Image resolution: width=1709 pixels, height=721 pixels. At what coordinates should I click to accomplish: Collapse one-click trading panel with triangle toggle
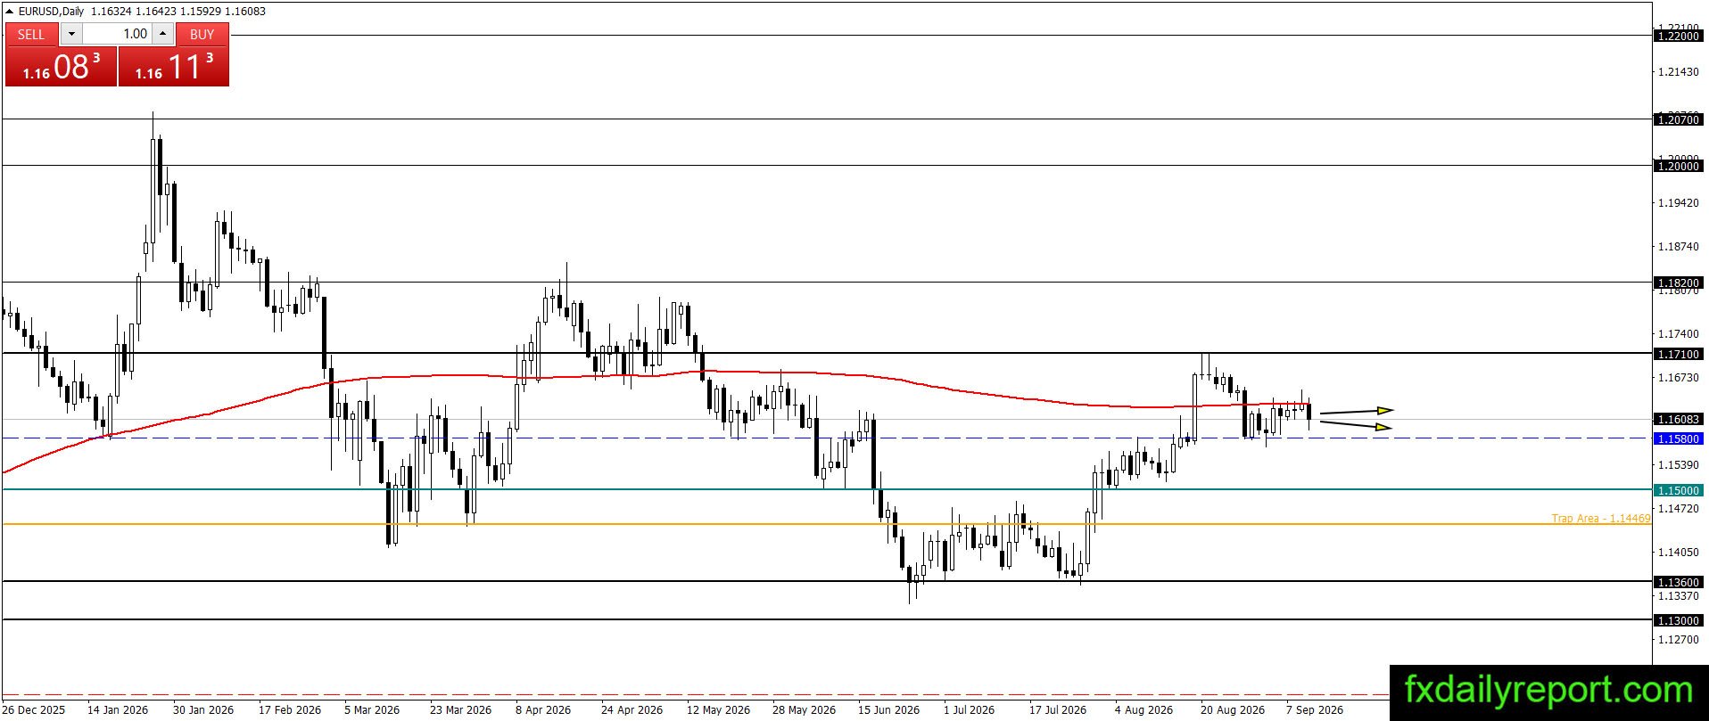pyautogui.click(x=11, y=12)
